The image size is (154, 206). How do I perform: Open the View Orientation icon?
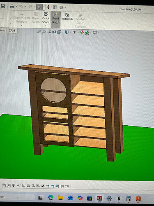click(x=59, y=32)
